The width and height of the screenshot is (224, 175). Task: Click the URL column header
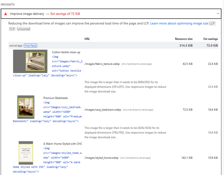coord(87,39)
